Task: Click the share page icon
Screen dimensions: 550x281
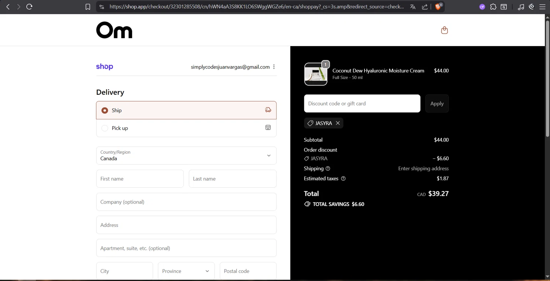Action: (x=425, y=7)
